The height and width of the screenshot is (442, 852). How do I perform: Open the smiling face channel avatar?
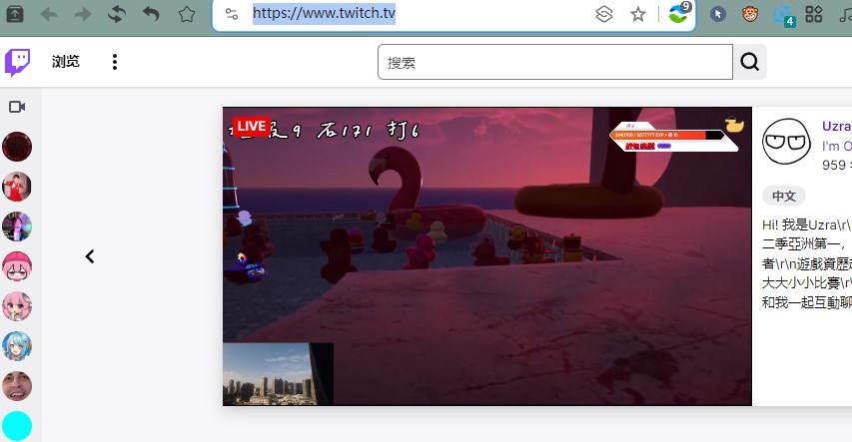pyautogui.click(x=17, y=386)
